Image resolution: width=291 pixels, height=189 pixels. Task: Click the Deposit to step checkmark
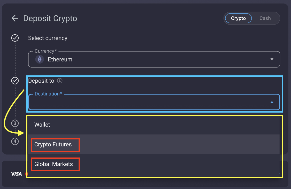coord(15,81)
